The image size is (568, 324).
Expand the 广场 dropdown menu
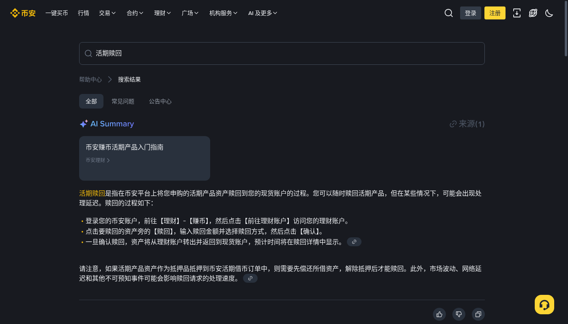coord(190,13)
